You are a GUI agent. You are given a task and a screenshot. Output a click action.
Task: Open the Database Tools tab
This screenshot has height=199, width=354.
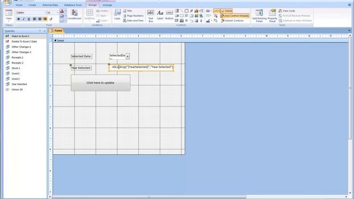pyautogui.click(x=73, y=5)
